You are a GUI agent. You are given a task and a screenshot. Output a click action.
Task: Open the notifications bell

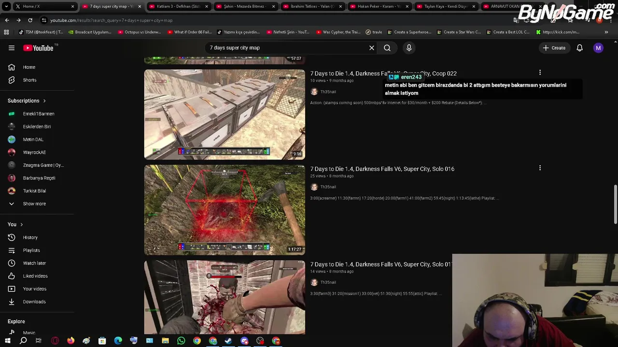pos(580,48)
